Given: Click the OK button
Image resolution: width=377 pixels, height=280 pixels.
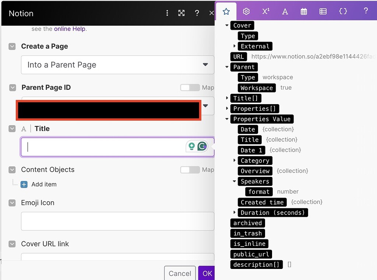Looking at the screenshot, I should (206, 273).
